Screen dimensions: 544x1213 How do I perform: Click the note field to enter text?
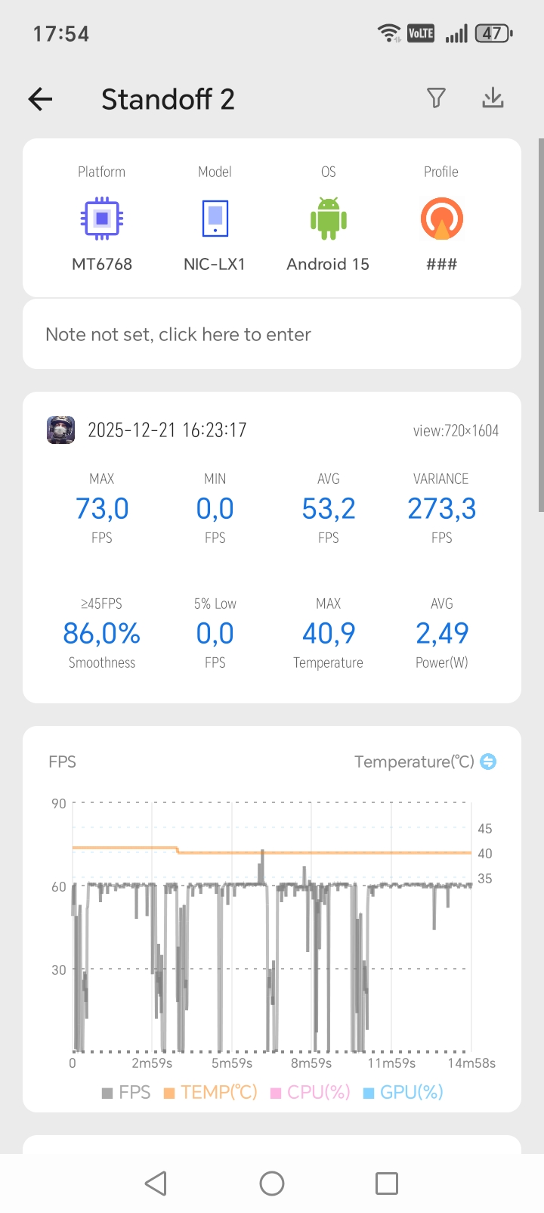click(x=272, y=334)
